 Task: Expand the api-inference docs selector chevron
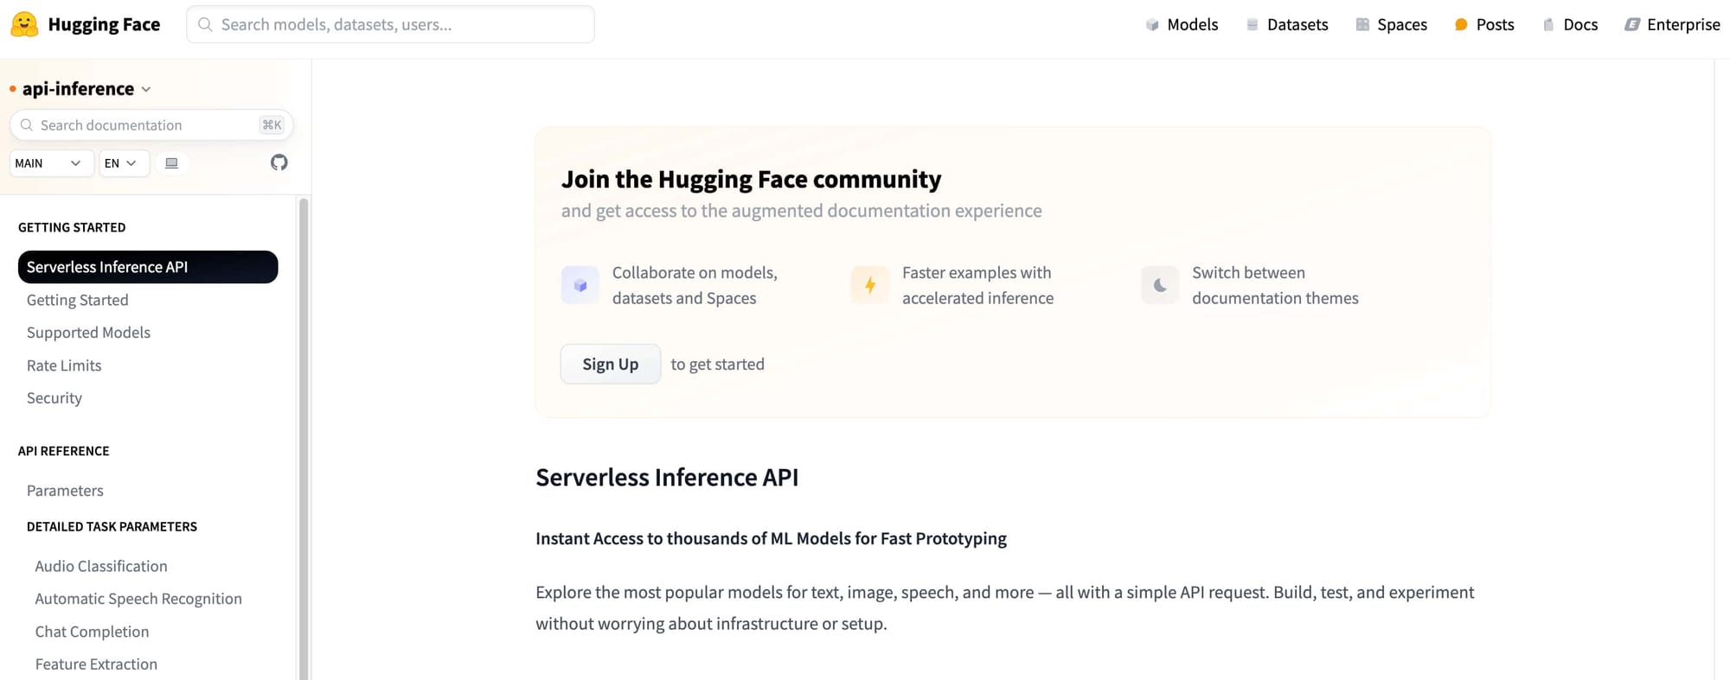(x=146, y=90)
